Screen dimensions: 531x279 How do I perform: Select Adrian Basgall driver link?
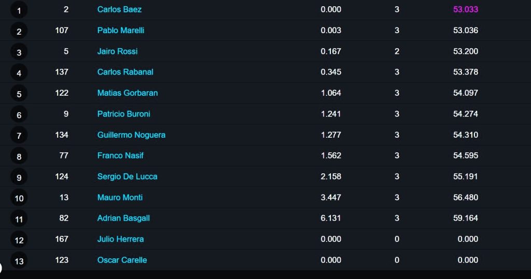[123, 218]
